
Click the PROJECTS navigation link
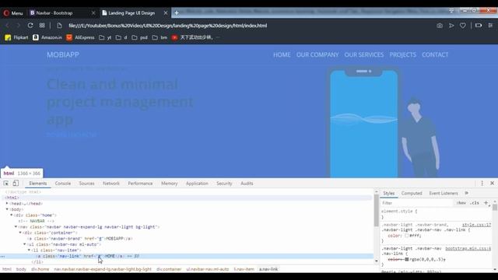tap(403, 54)
